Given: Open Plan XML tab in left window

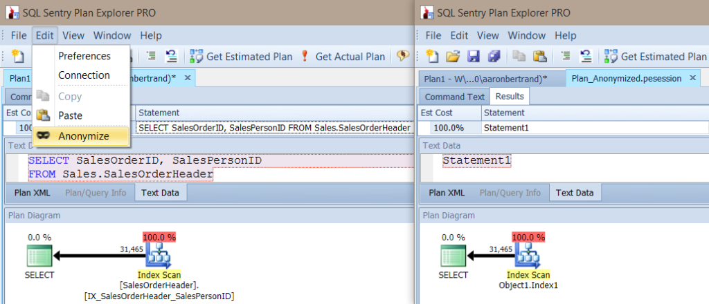Looking at the screenshot, I should coord(32,193).
